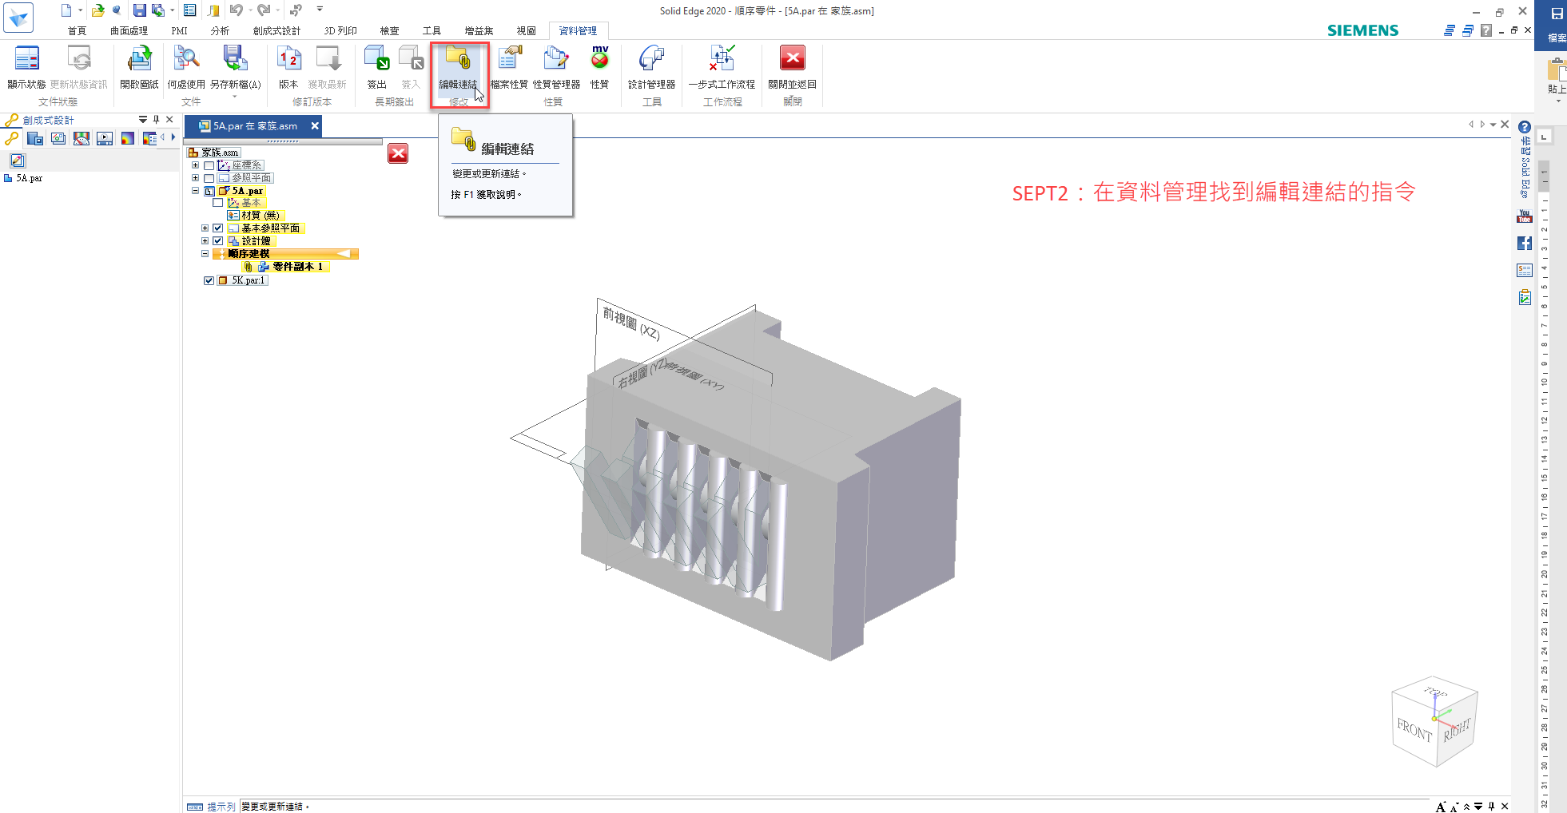Open 另存新檔(A) dropdown arrow

235,97
